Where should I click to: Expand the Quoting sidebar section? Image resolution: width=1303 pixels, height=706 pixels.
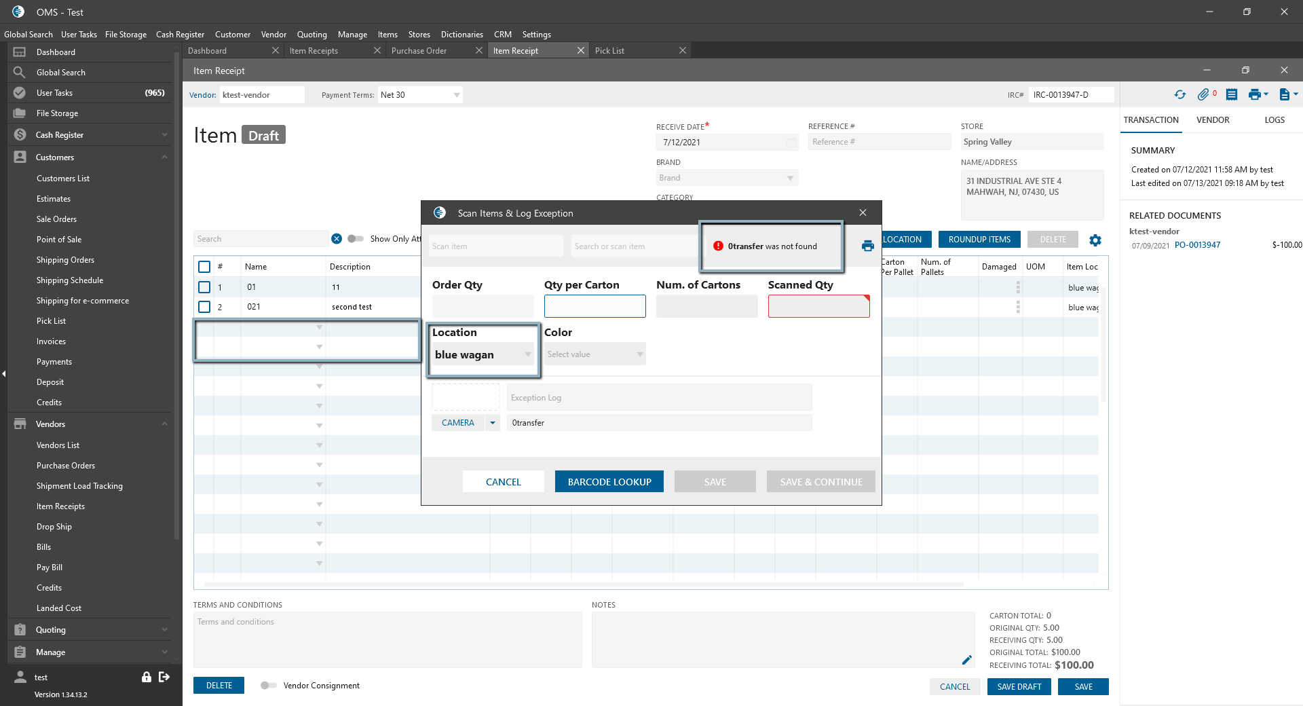[165, 630]
